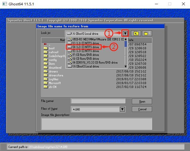Click drive list scroll up arrow
The width and height of the screenshot is (190, 151).
(126, 39)
